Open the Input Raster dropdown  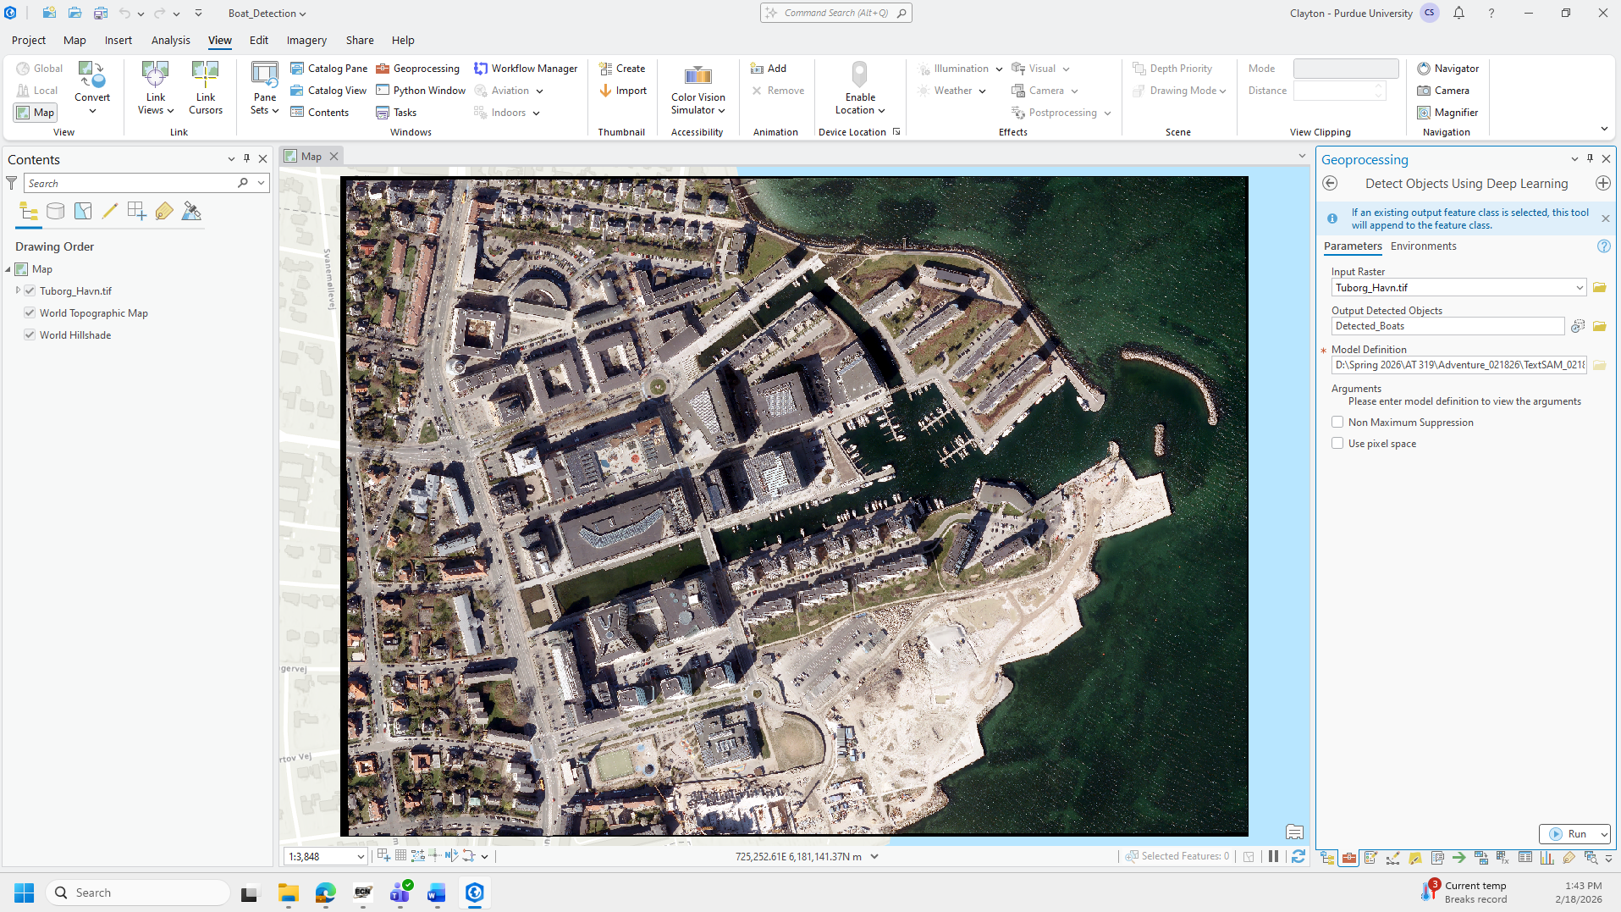tap(1579, 288)
